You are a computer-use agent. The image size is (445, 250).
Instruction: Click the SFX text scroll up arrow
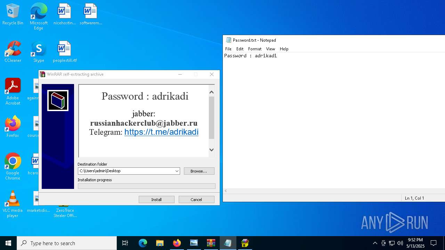211,92
